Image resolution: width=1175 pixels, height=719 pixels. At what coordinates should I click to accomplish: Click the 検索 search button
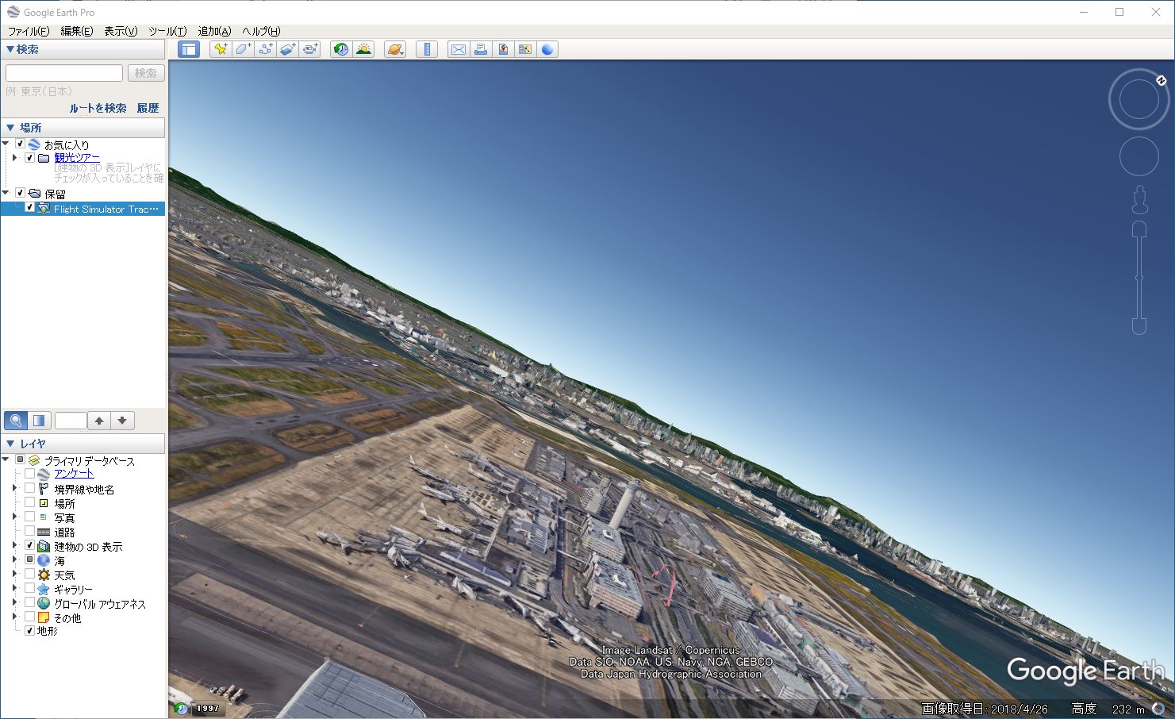click(146, 73)
